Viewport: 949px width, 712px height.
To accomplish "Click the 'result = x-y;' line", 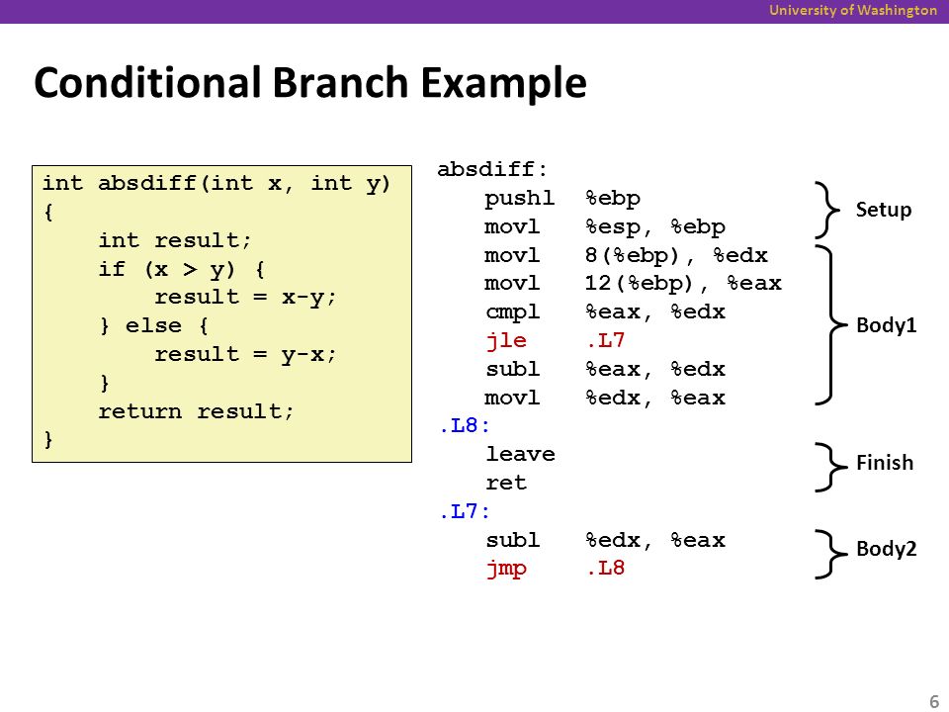I will click(x=245, y=298).
